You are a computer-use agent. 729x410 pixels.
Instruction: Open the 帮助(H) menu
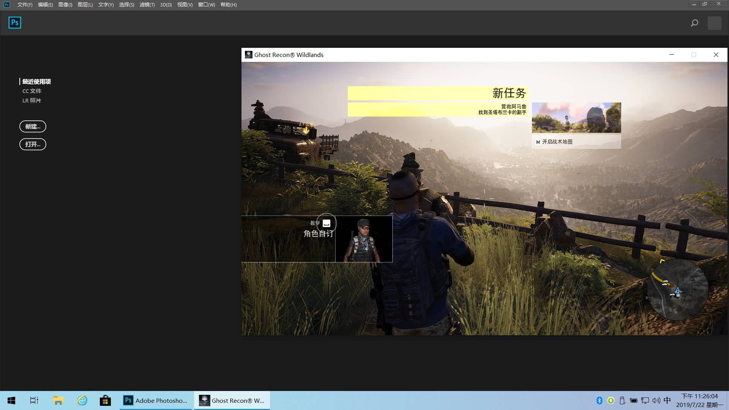pyautogui.click(x=229, y=5)
